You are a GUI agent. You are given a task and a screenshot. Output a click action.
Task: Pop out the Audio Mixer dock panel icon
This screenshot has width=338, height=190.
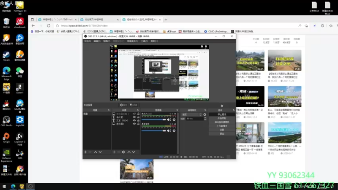click(x=177, y=110)
